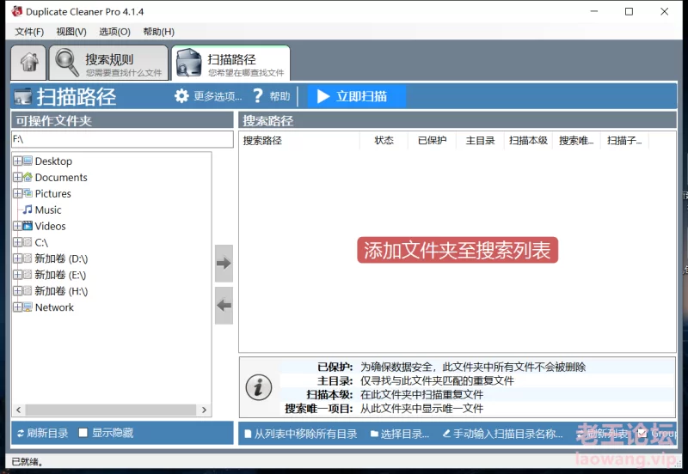Screen dimensions: 688x474
Task: Expand the Desktop tree node
Action: 17,161
